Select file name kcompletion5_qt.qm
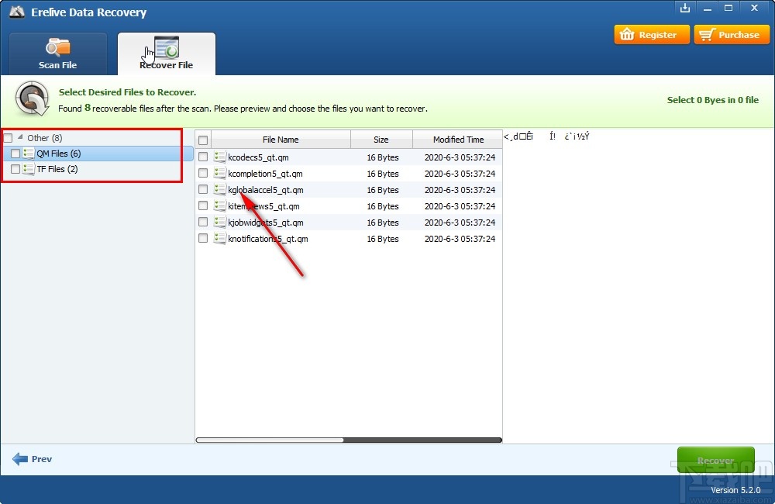775x504 pixels. click(265, 174)
